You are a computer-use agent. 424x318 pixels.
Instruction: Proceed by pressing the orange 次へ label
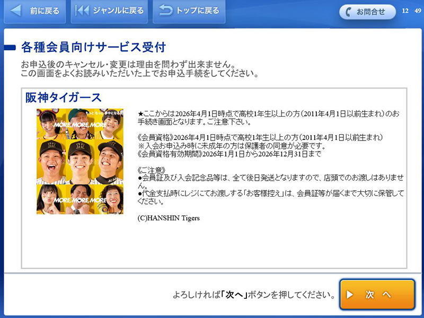[x=378, y=294]
